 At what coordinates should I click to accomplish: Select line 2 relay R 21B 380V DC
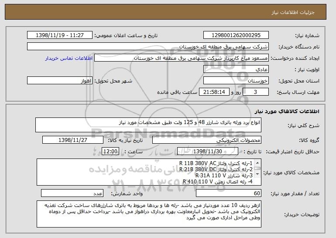216,169
